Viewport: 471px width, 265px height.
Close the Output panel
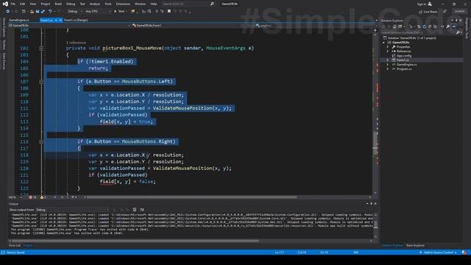click(x=375, y=204)
